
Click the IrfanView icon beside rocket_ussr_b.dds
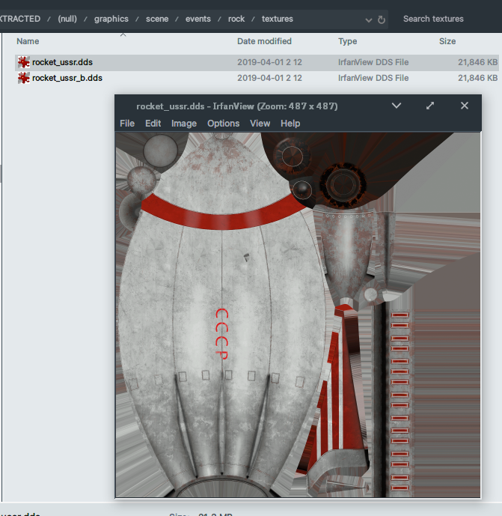click(x=24, y=78)
